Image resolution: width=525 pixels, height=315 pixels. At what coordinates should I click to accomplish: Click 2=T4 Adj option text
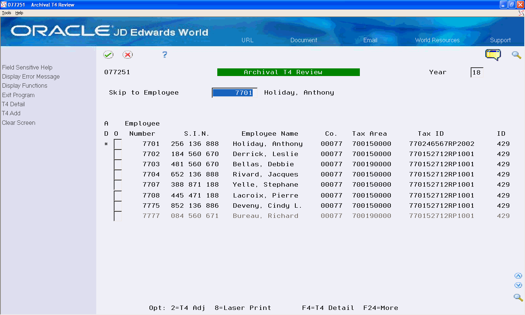tap(188, 308)
